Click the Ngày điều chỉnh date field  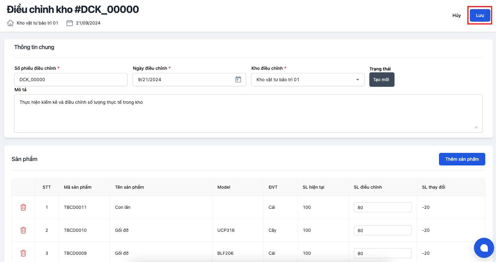(183, 80)
